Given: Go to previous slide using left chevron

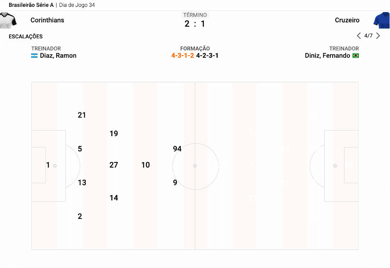Looking at the screenshot, I should [359, 36].
